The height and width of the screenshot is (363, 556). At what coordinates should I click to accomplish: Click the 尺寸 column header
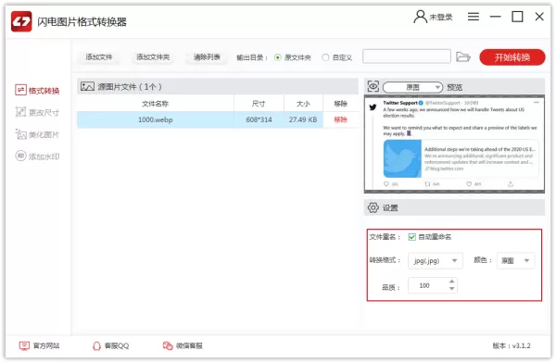click(x=259, y=104)
